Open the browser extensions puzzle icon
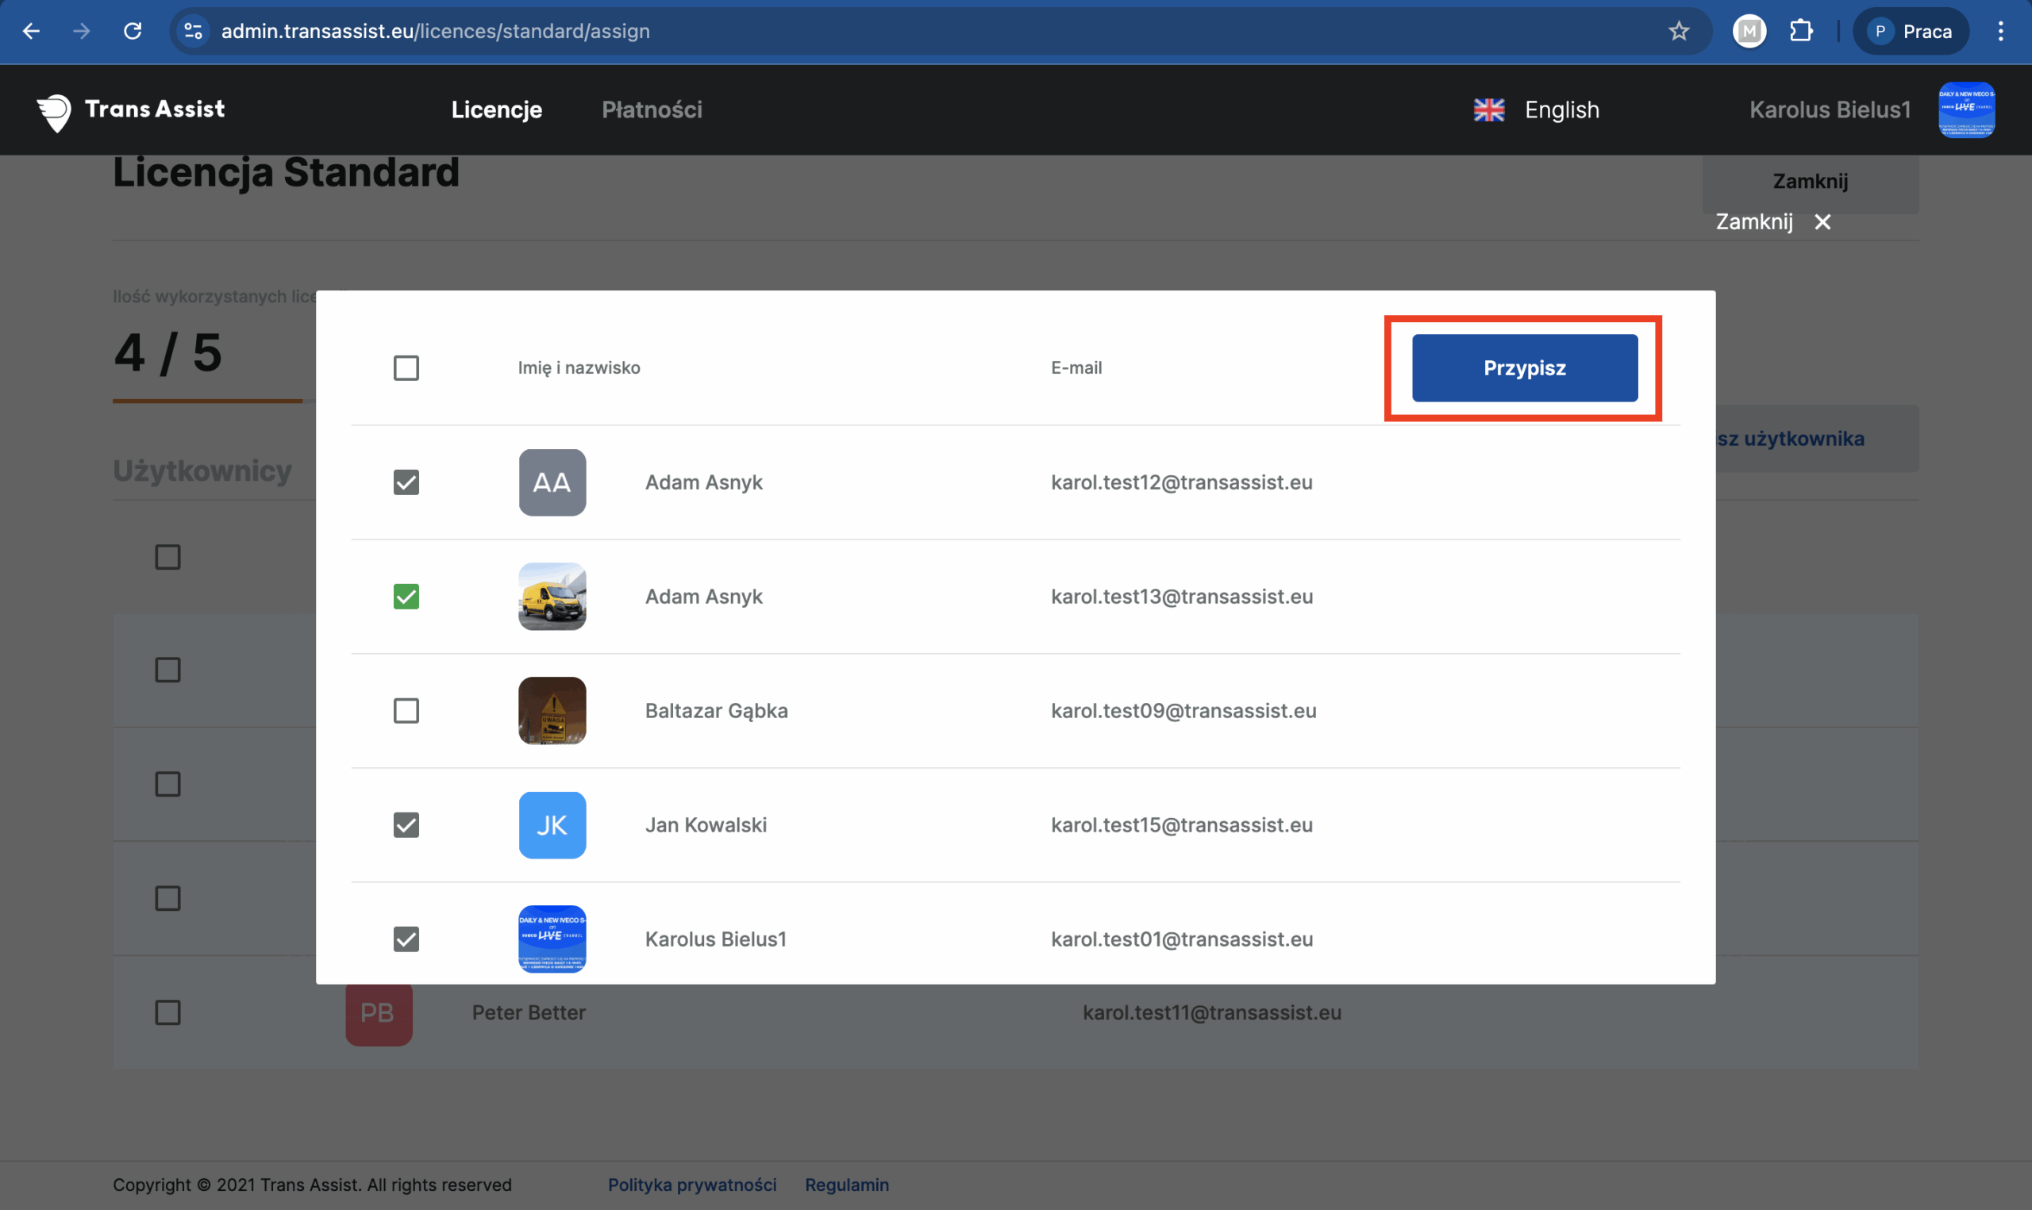The image size is (2032, 1210). 1800,31
